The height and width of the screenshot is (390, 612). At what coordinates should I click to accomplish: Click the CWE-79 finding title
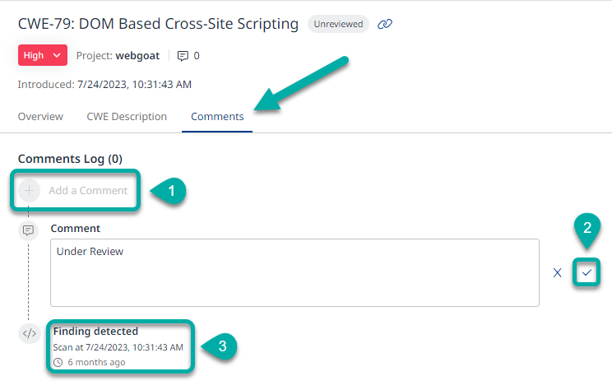pos(158,24)
